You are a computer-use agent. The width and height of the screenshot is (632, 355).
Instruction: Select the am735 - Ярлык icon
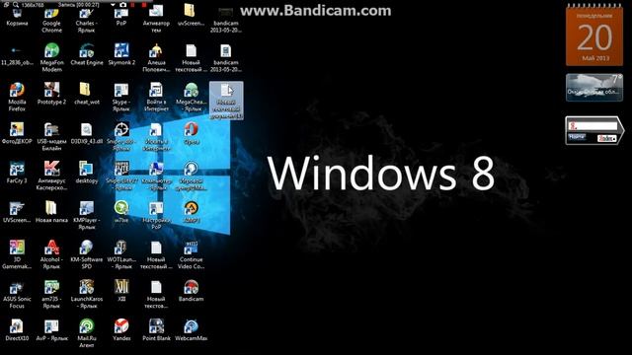(51, 294)
